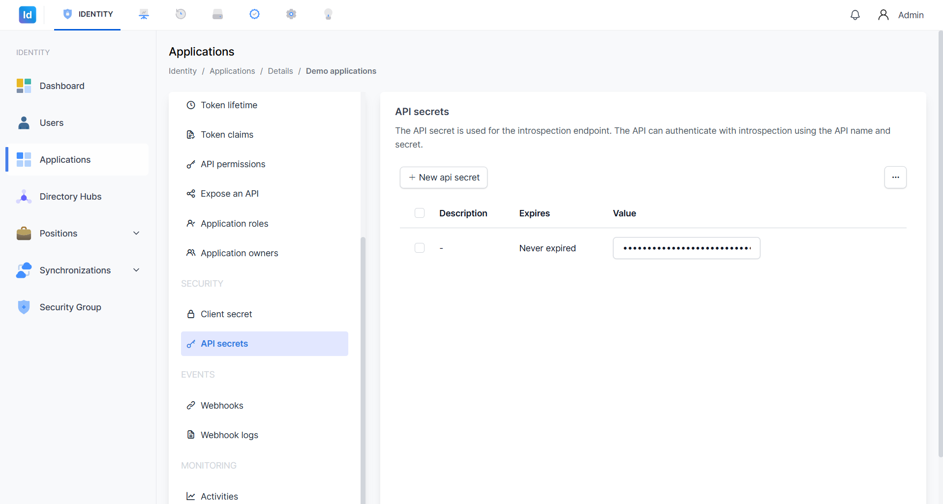
Task: Click the Webhook logs file icon
Action: click(x=191, y=435)
